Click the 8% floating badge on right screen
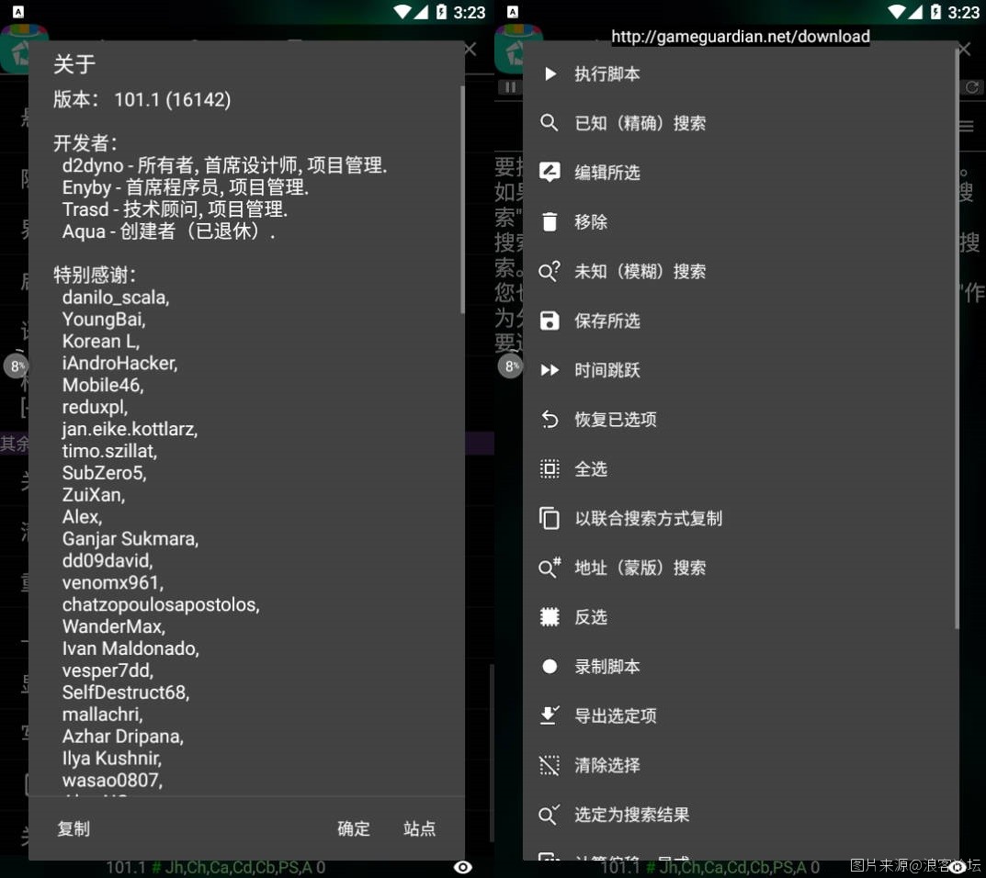 [511, 366]
